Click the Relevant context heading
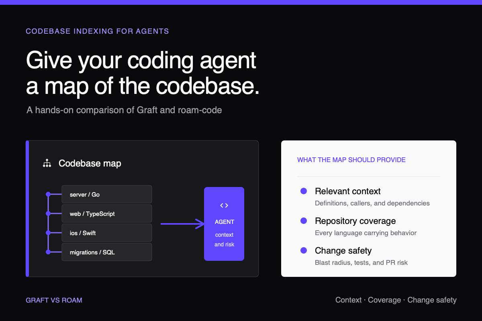The height and width of the screenshot is (321, 482). click(x=348, y=191)
